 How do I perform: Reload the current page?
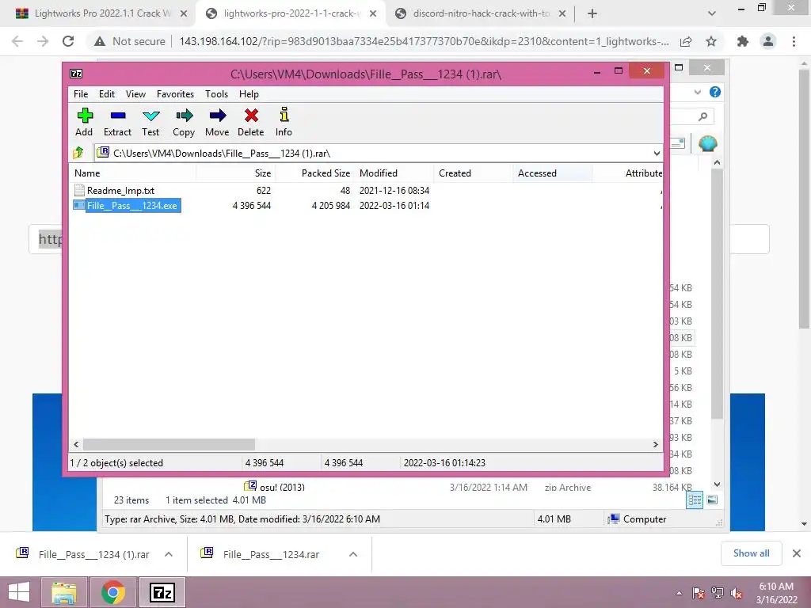coord(68,41)
